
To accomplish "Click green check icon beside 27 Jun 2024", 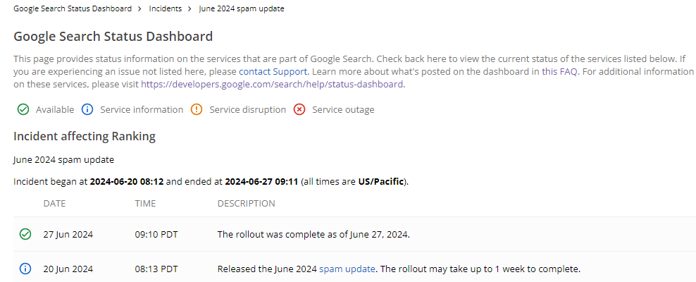I will [x=26, y=235].
